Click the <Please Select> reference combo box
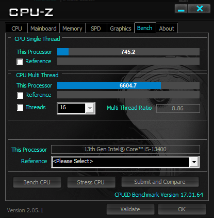The image size is (214, 218). pos(125,162)
